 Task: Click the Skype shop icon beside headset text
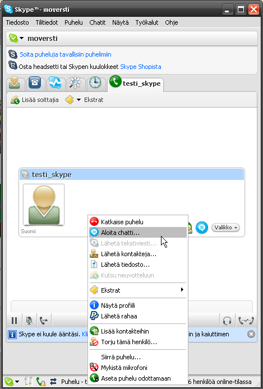pyautogui.click(x=13, y=66)
